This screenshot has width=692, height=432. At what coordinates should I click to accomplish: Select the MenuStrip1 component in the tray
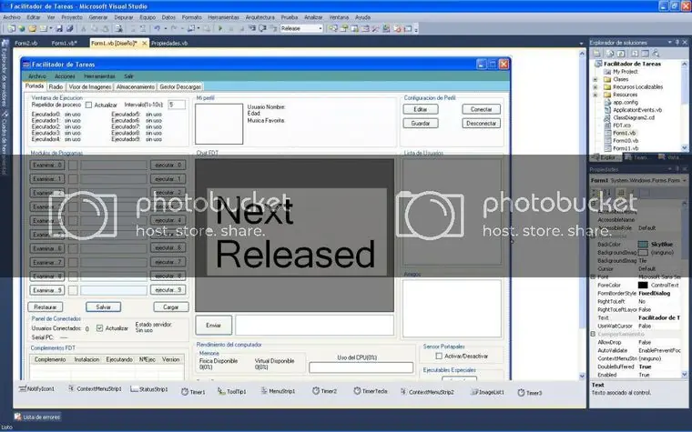click(x=278, y=391)
